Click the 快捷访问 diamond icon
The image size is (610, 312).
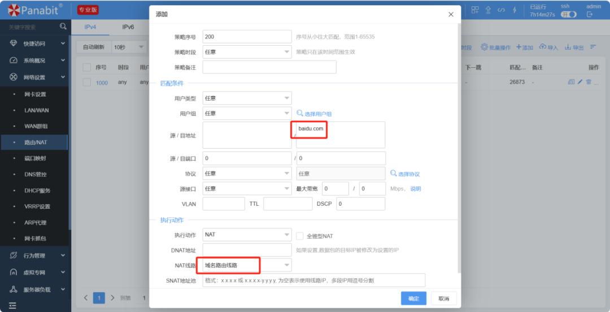click(14, 44)
